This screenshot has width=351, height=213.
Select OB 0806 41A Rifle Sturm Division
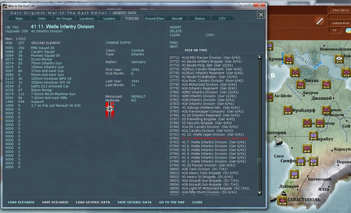click(203, 192)
